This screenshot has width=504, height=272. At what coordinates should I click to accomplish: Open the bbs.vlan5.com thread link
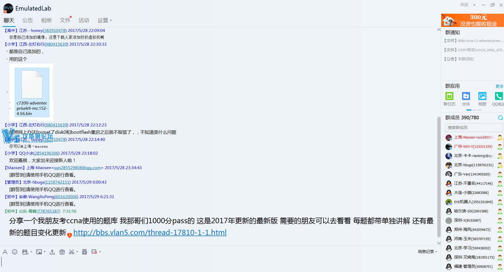[150, 232]
